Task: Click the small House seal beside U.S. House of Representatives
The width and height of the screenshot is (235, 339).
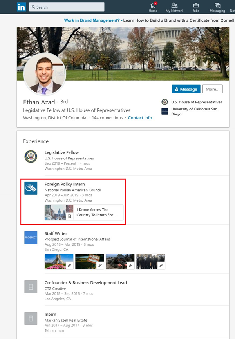Action: 165,102
